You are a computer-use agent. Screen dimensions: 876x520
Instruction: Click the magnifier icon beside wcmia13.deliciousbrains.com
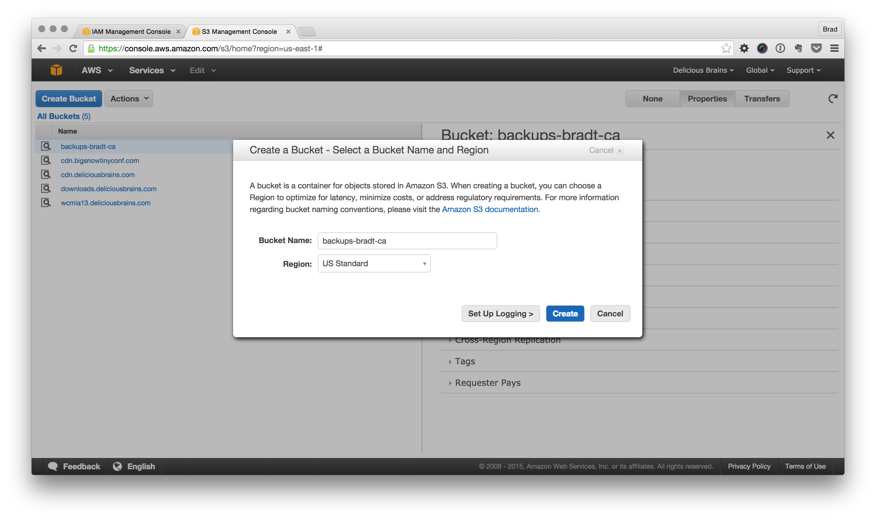(x=46, y=202)
